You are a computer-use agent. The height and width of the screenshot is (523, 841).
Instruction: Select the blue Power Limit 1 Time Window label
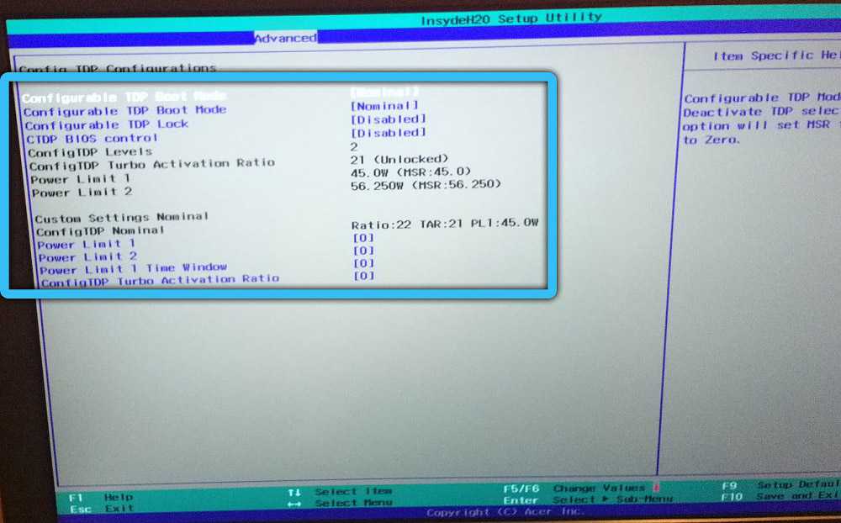[x=133, y=269]
